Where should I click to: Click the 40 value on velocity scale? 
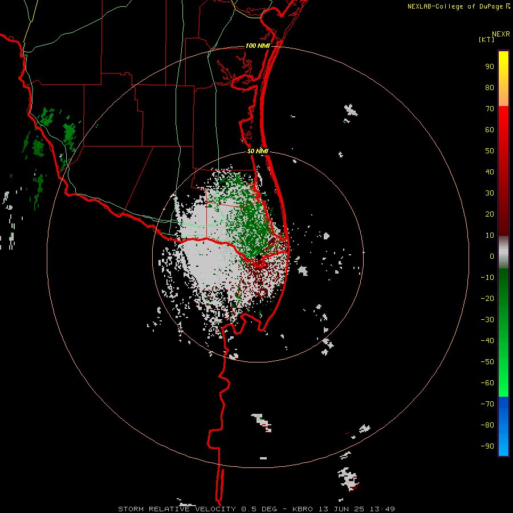click(x=490, y=172)
